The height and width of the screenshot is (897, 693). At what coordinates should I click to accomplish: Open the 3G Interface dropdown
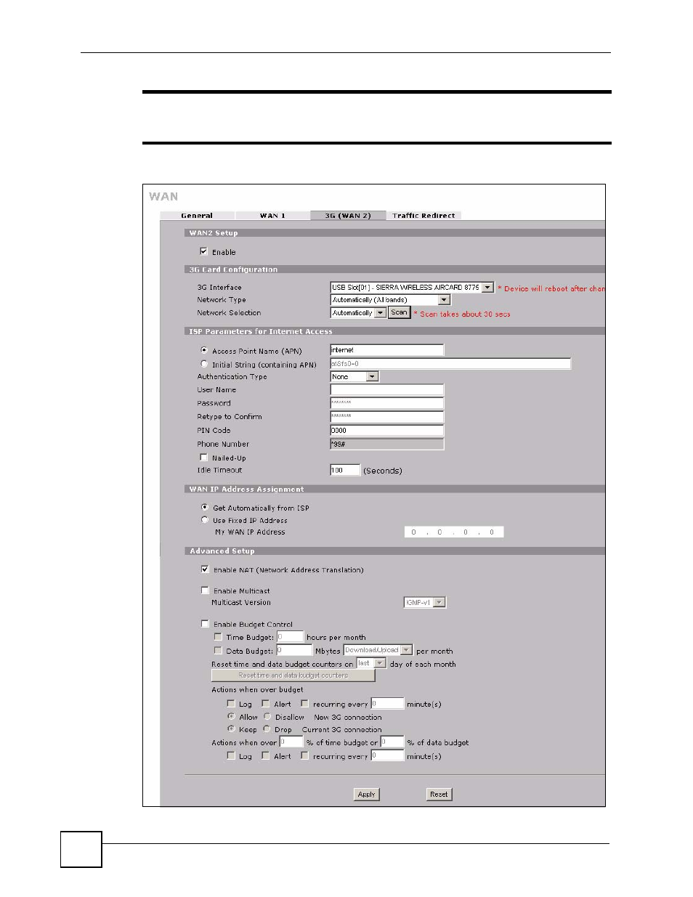point(412,288)
